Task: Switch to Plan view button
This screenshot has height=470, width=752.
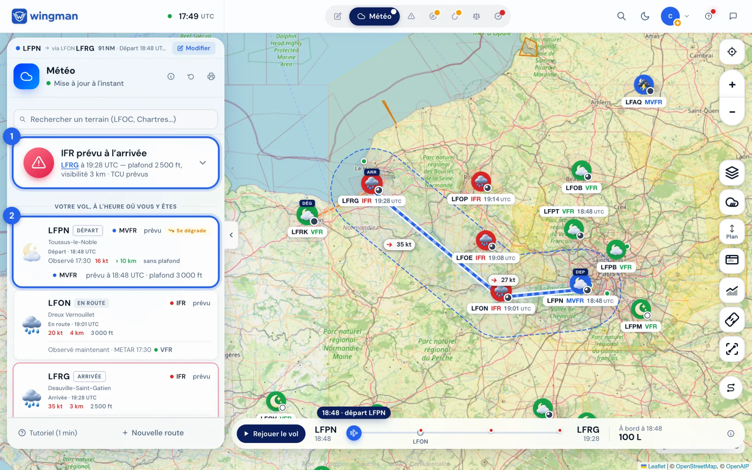Action: pyautogui.click(x=732, y=231)
